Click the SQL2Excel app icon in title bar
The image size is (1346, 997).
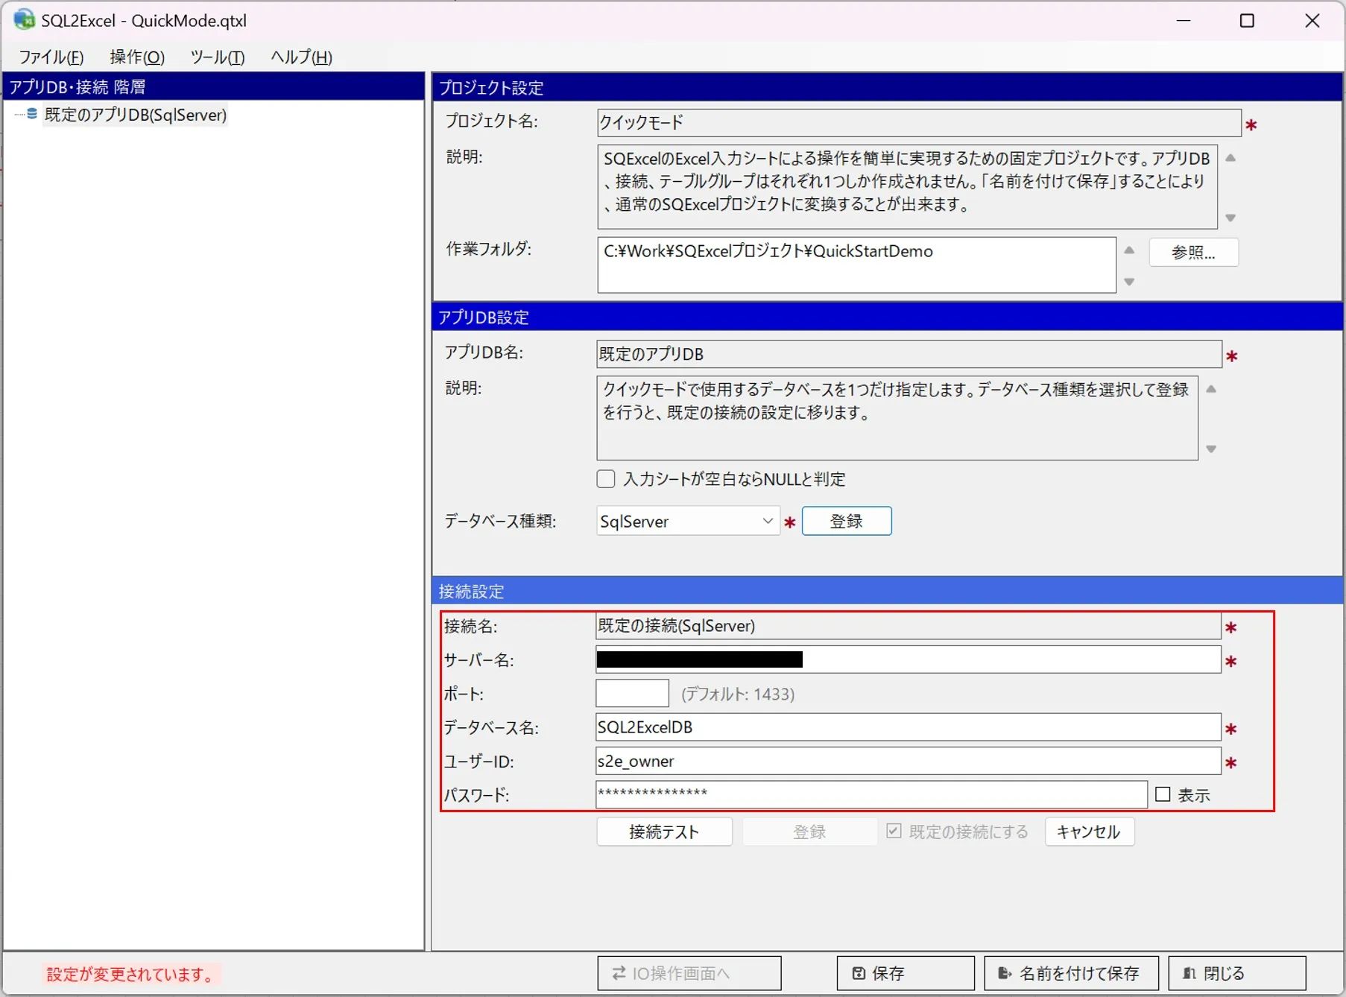(x=24, y=19)
